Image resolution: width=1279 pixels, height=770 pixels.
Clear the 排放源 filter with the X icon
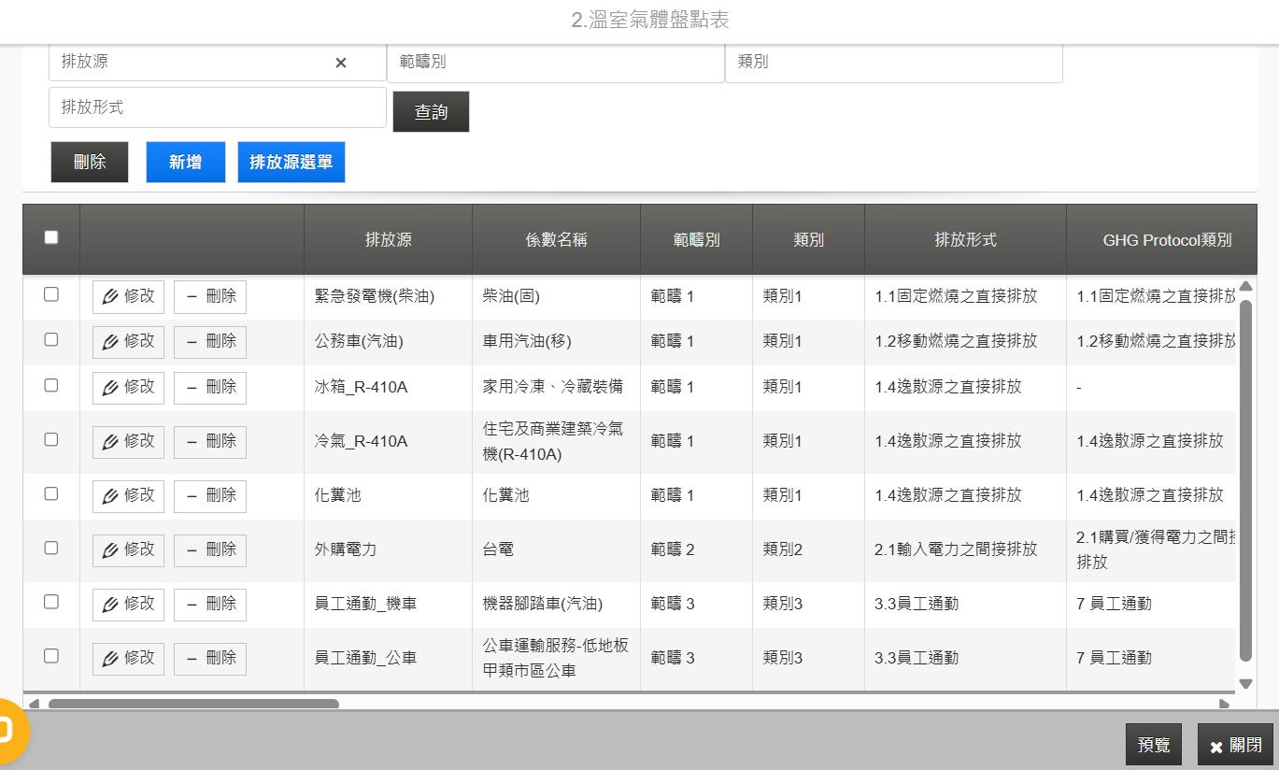pos(341,63)
